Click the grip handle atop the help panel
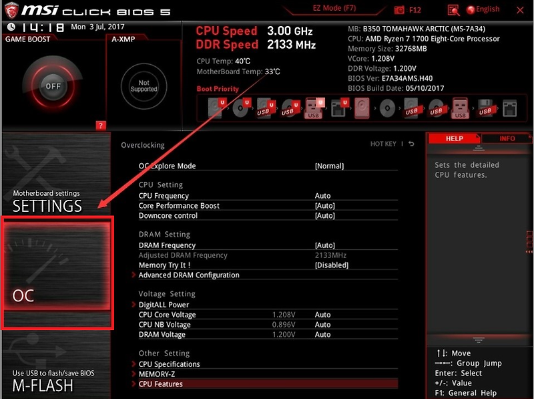This screenshot has width=534, height=399. click(479, 148)
